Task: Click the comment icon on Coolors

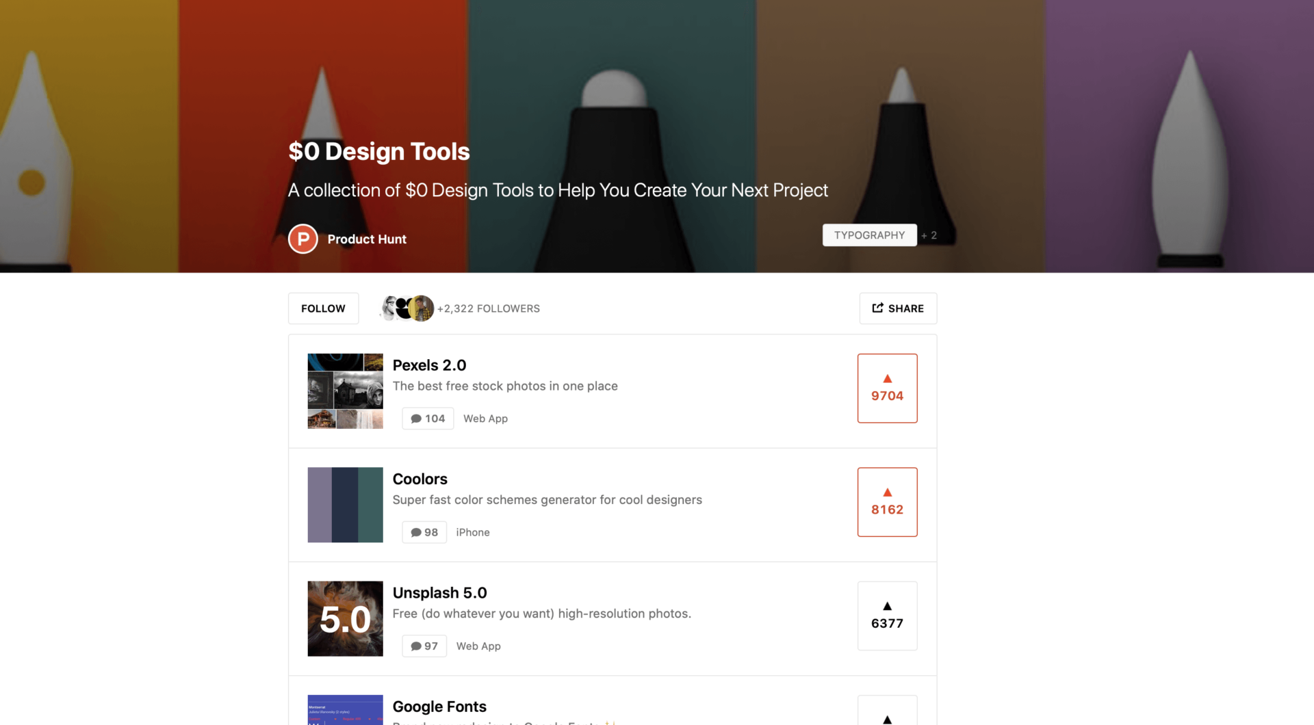Action: click(x=415, y=532)
